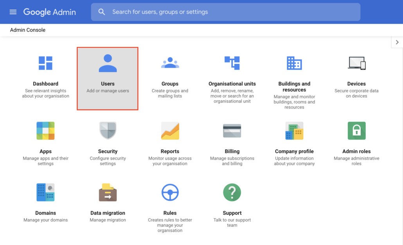
Task: Click the Users title text
Action: (108, 84)
